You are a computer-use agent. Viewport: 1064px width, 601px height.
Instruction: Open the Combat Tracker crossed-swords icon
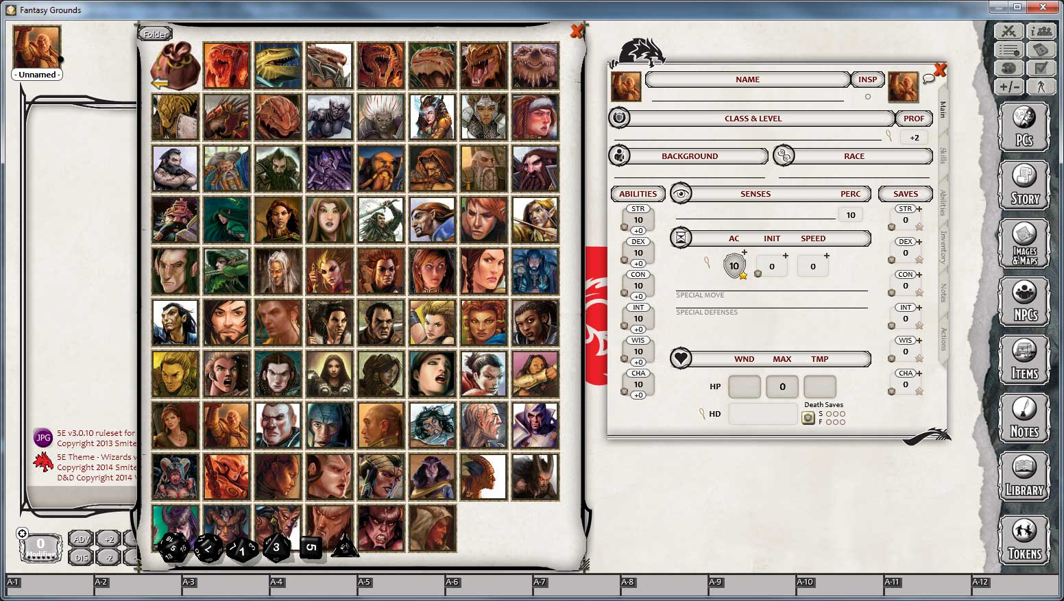pos(1008,31)
